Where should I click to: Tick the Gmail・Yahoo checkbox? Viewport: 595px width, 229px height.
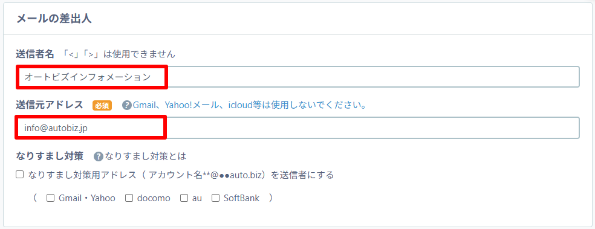[x=50, y=198]
